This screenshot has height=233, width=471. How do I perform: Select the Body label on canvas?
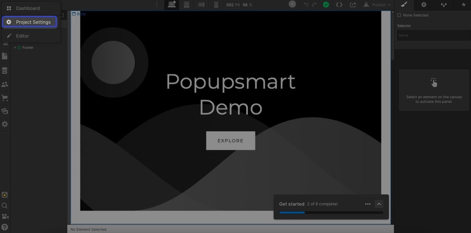click(x=79, y=14)
